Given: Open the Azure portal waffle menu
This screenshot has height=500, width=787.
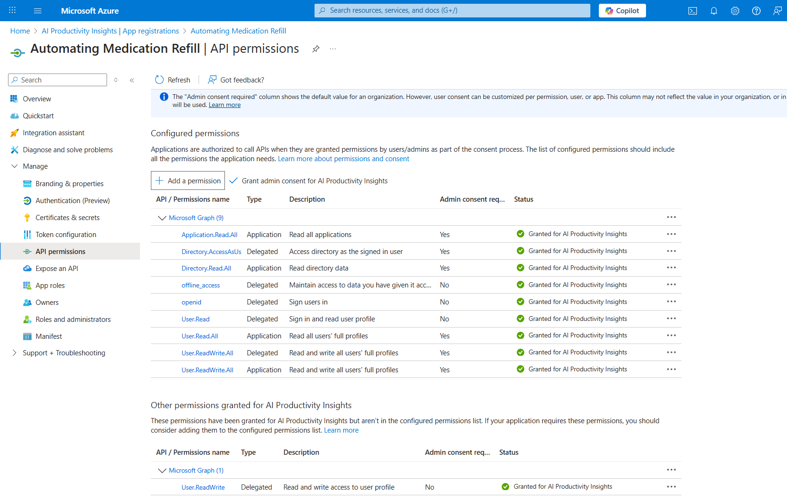Looking at the screenshot, I should [x=12, y=10].
